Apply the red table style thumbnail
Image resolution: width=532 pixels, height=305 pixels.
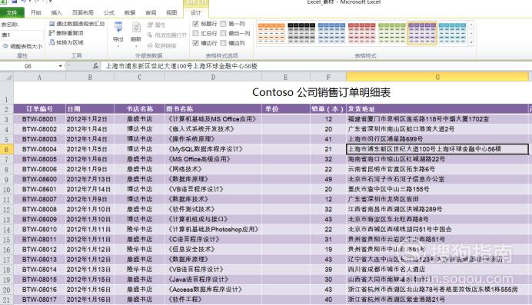(361, 33)
